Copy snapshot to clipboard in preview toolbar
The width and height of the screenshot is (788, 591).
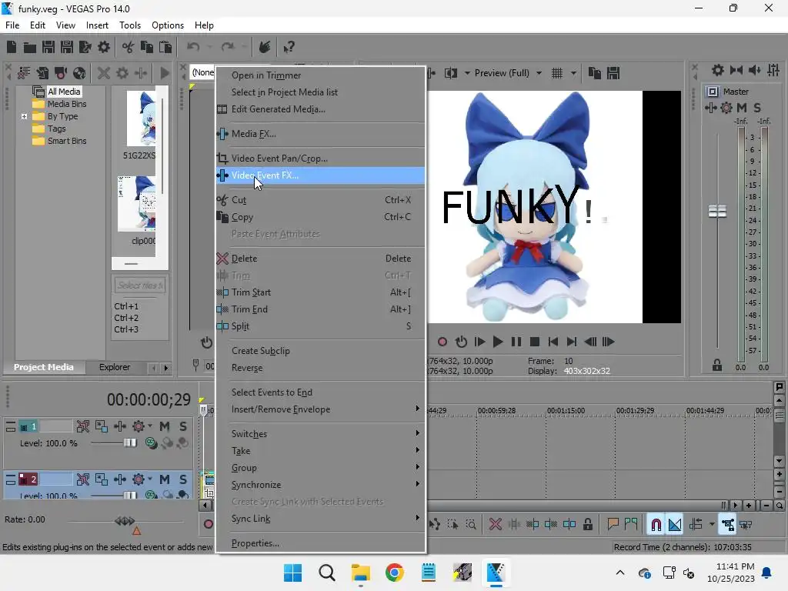coord(595,73)
